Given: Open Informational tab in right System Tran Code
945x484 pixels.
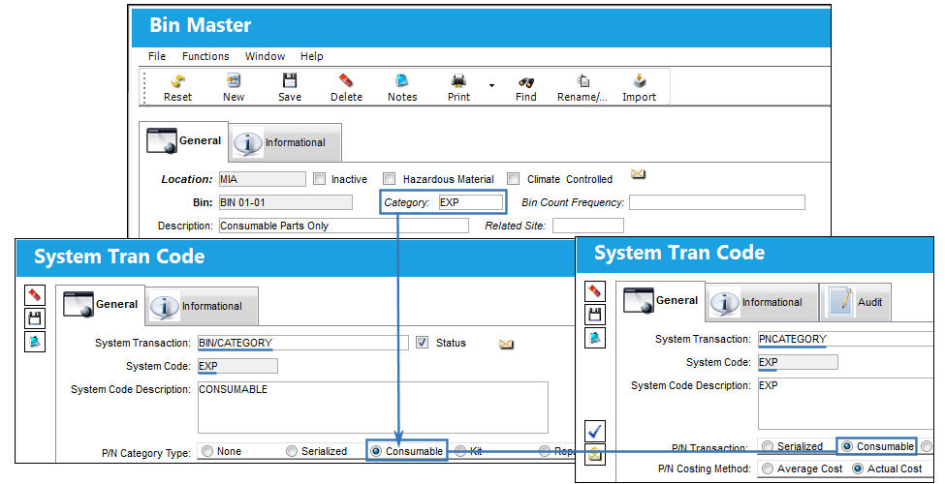Looking at the screenshot, I should click(x=762, y=302).
